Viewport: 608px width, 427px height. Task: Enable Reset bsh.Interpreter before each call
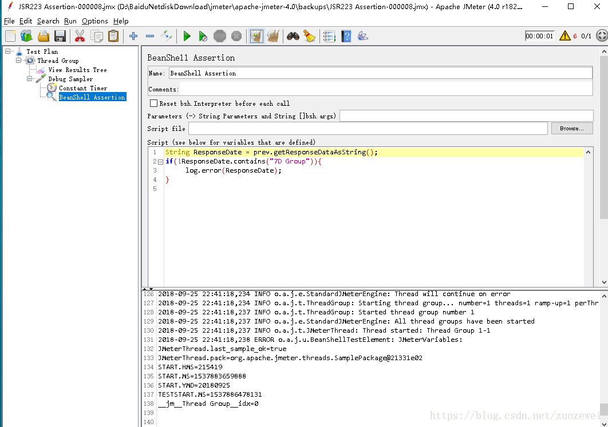(x=153, y=103)
